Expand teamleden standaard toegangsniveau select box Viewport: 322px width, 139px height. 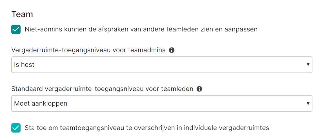click(x=162, y=103)
